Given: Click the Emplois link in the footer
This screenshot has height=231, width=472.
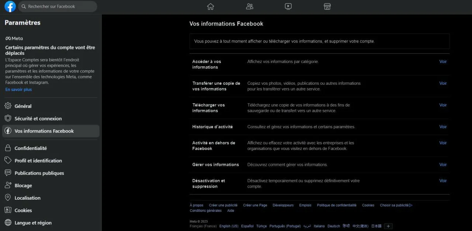Looking at the screenshot, I should (305, 205).
